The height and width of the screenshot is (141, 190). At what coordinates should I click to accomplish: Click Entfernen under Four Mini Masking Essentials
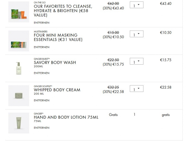tap(42, 47)
